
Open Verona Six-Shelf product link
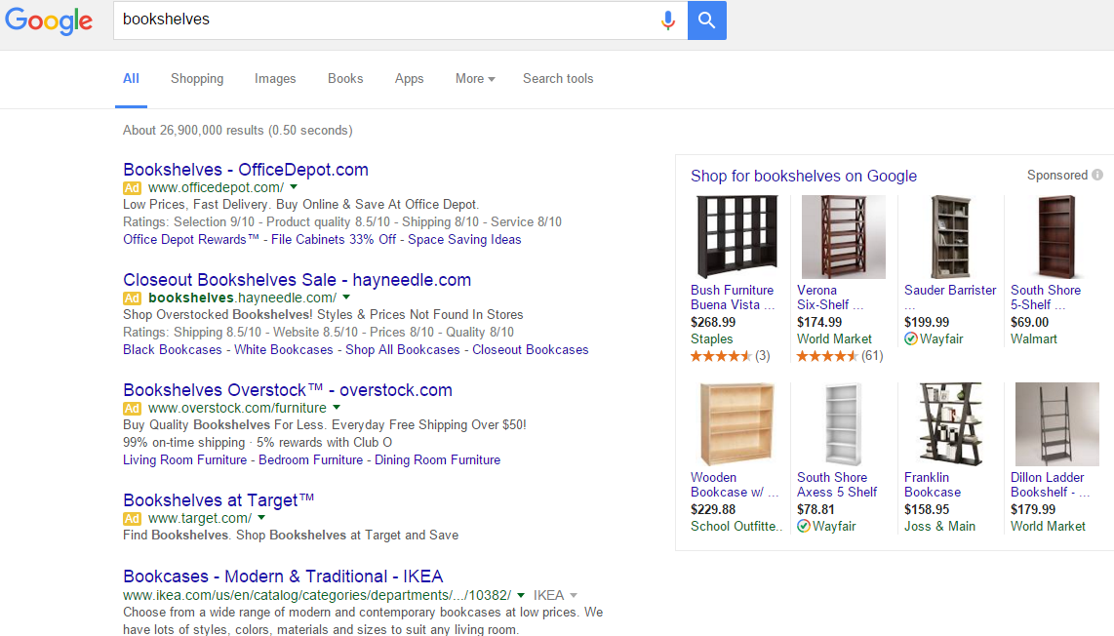click(x=830, y=298)
